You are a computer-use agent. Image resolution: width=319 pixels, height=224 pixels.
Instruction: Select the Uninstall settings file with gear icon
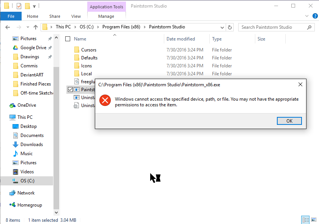[85, 106]
